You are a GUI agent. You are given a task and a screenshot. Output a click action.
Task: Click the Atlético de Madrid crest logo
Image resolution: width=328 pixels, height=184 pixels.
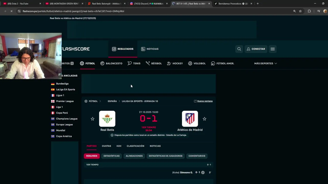190,119
